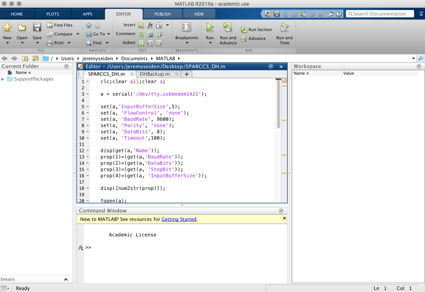Expand the SupportPackages folder tree arrow
Viewport: 425px width, 292px height.
pos(3,79)
